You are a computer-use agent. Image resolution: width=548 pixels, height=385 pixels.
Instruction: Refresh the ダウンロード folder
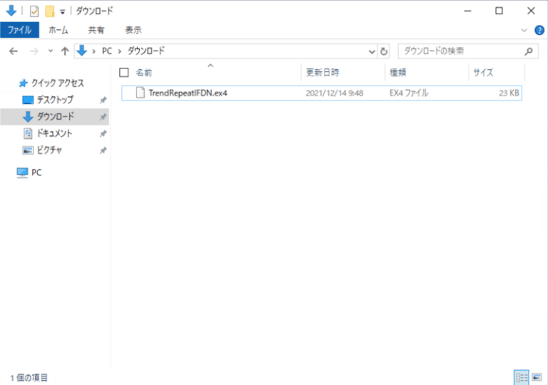click(384, 52)
